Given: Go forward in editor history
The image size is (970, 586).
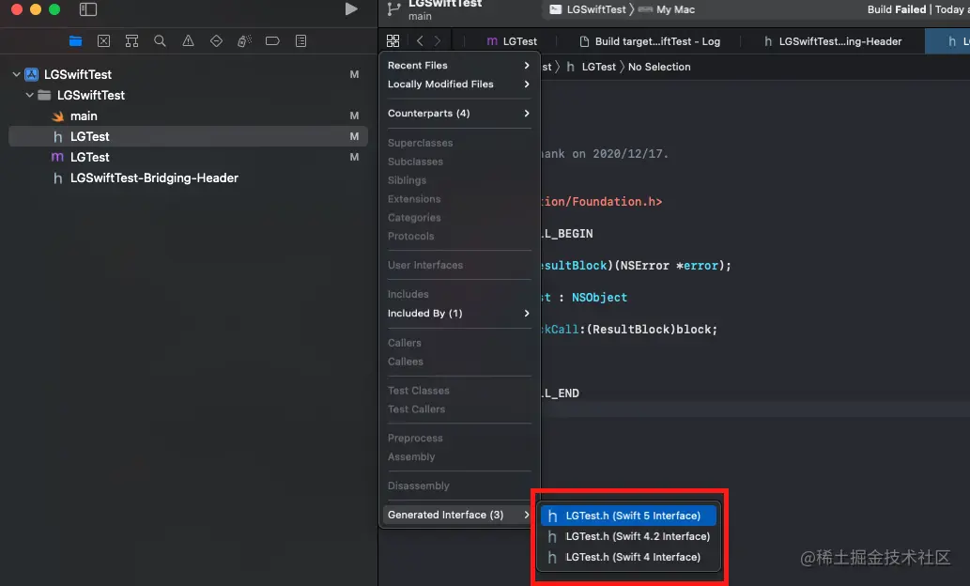Looking at the screenshot, I should tap(438, 40).
